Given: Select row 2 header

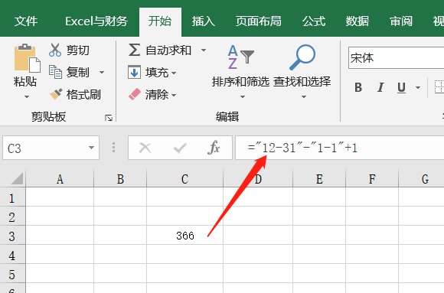Looking at the screenshot, I should click(x=12, y=216).
